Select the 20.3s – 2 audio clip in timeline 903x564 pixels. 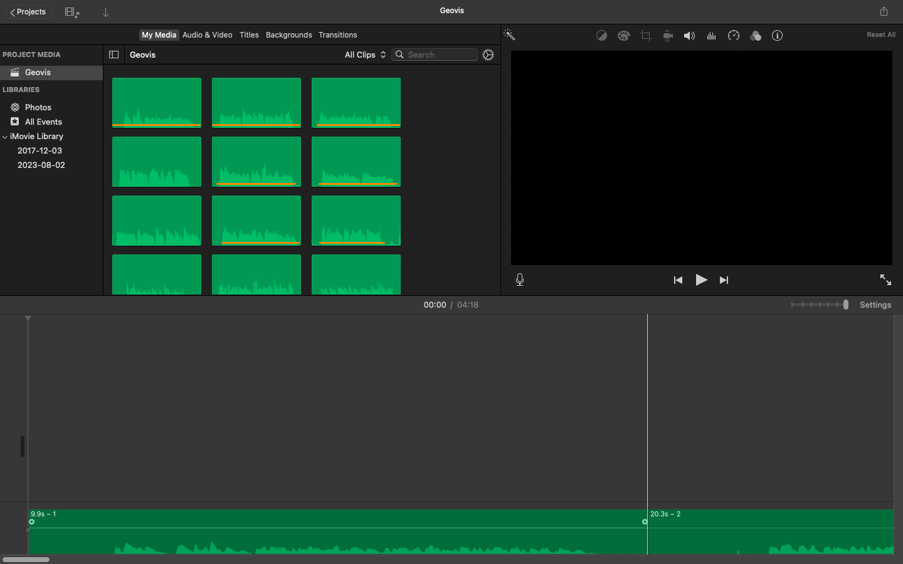[771, 532]
